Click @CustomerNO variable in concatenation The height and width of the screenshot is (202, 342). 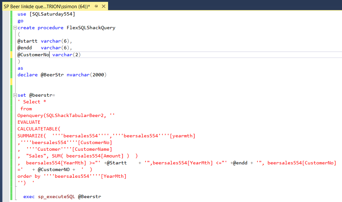click(54, 169)
